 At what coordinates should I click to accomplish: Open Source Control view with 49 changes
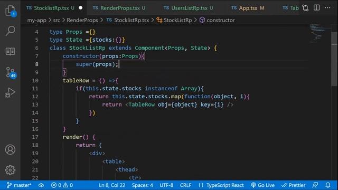pyautogui.click(x=10, y=72)
